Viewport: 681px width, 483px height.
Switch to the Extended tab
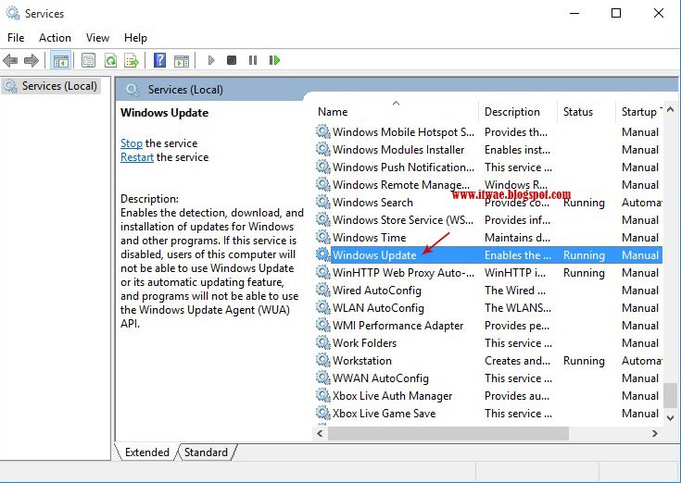[147, 452]
